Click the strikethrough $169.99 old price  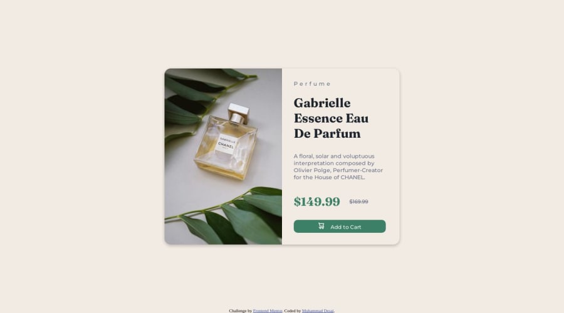coord(358,202)
